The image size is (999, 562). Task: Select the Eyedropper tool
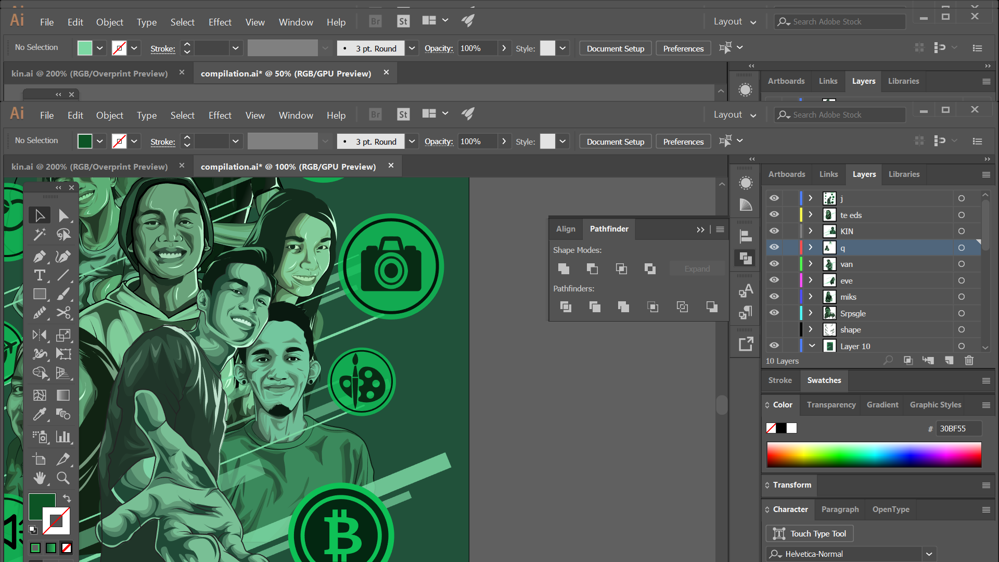click(x=40, y=414)
